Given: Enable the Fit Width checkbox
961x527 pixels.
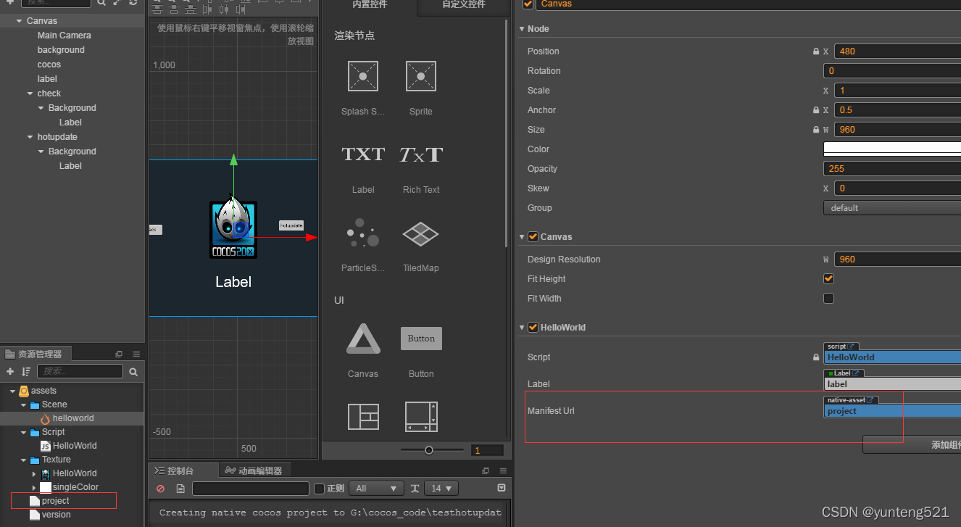Looking at the screenshot, I should pyautogui.click(x=828, y=298).
